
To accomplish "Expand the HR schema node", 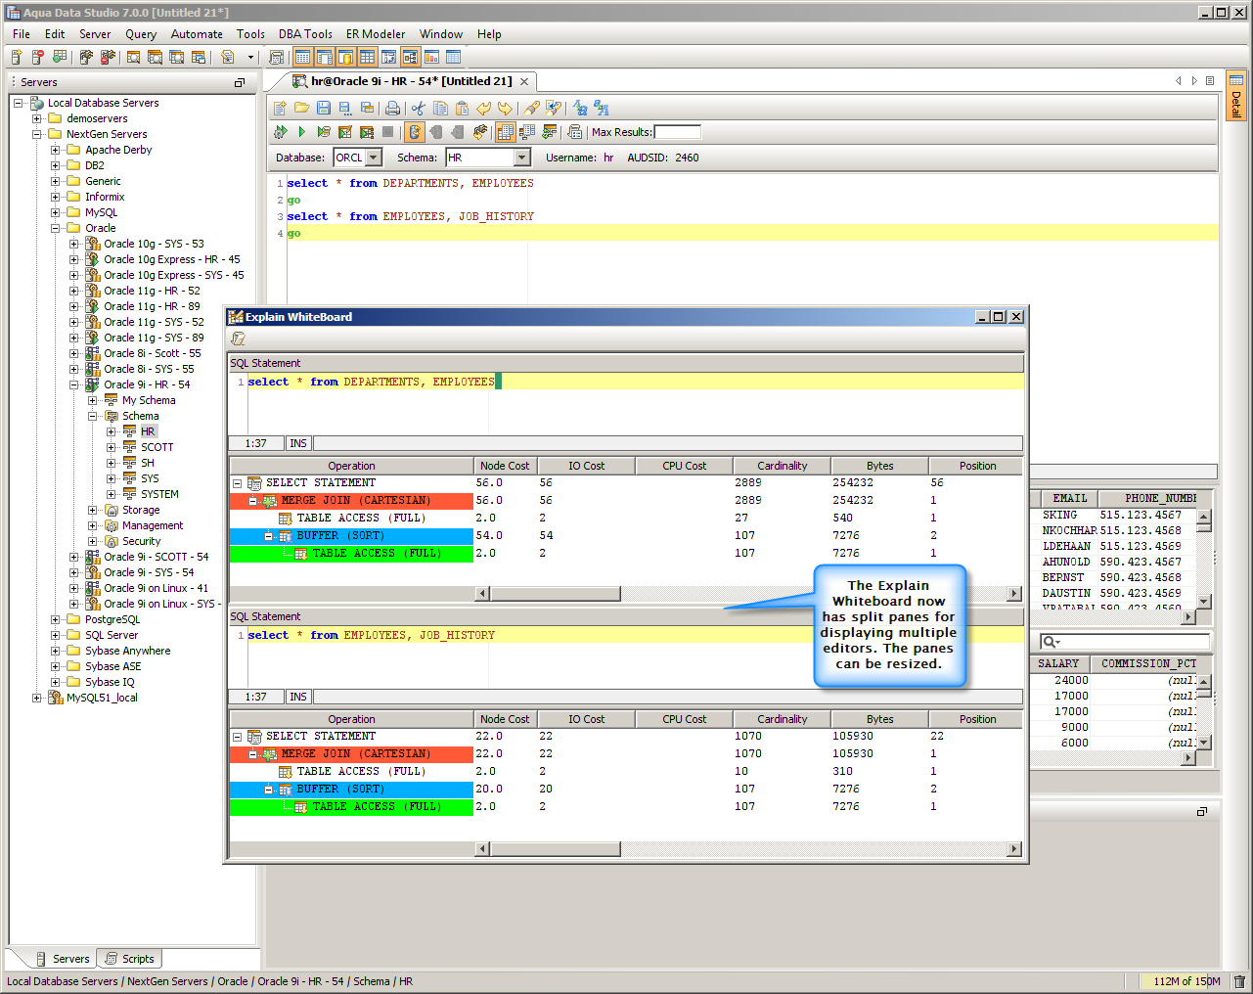I will (x=112, y=431).
